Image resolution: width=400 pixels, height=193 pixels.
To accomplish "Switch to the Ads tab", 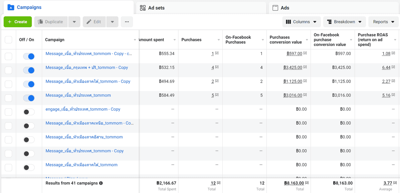I will (334, 8).
